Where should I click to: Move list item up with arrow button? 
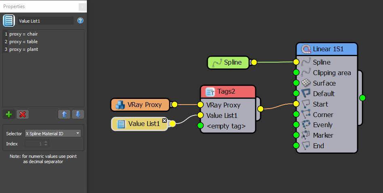point(64,114)
